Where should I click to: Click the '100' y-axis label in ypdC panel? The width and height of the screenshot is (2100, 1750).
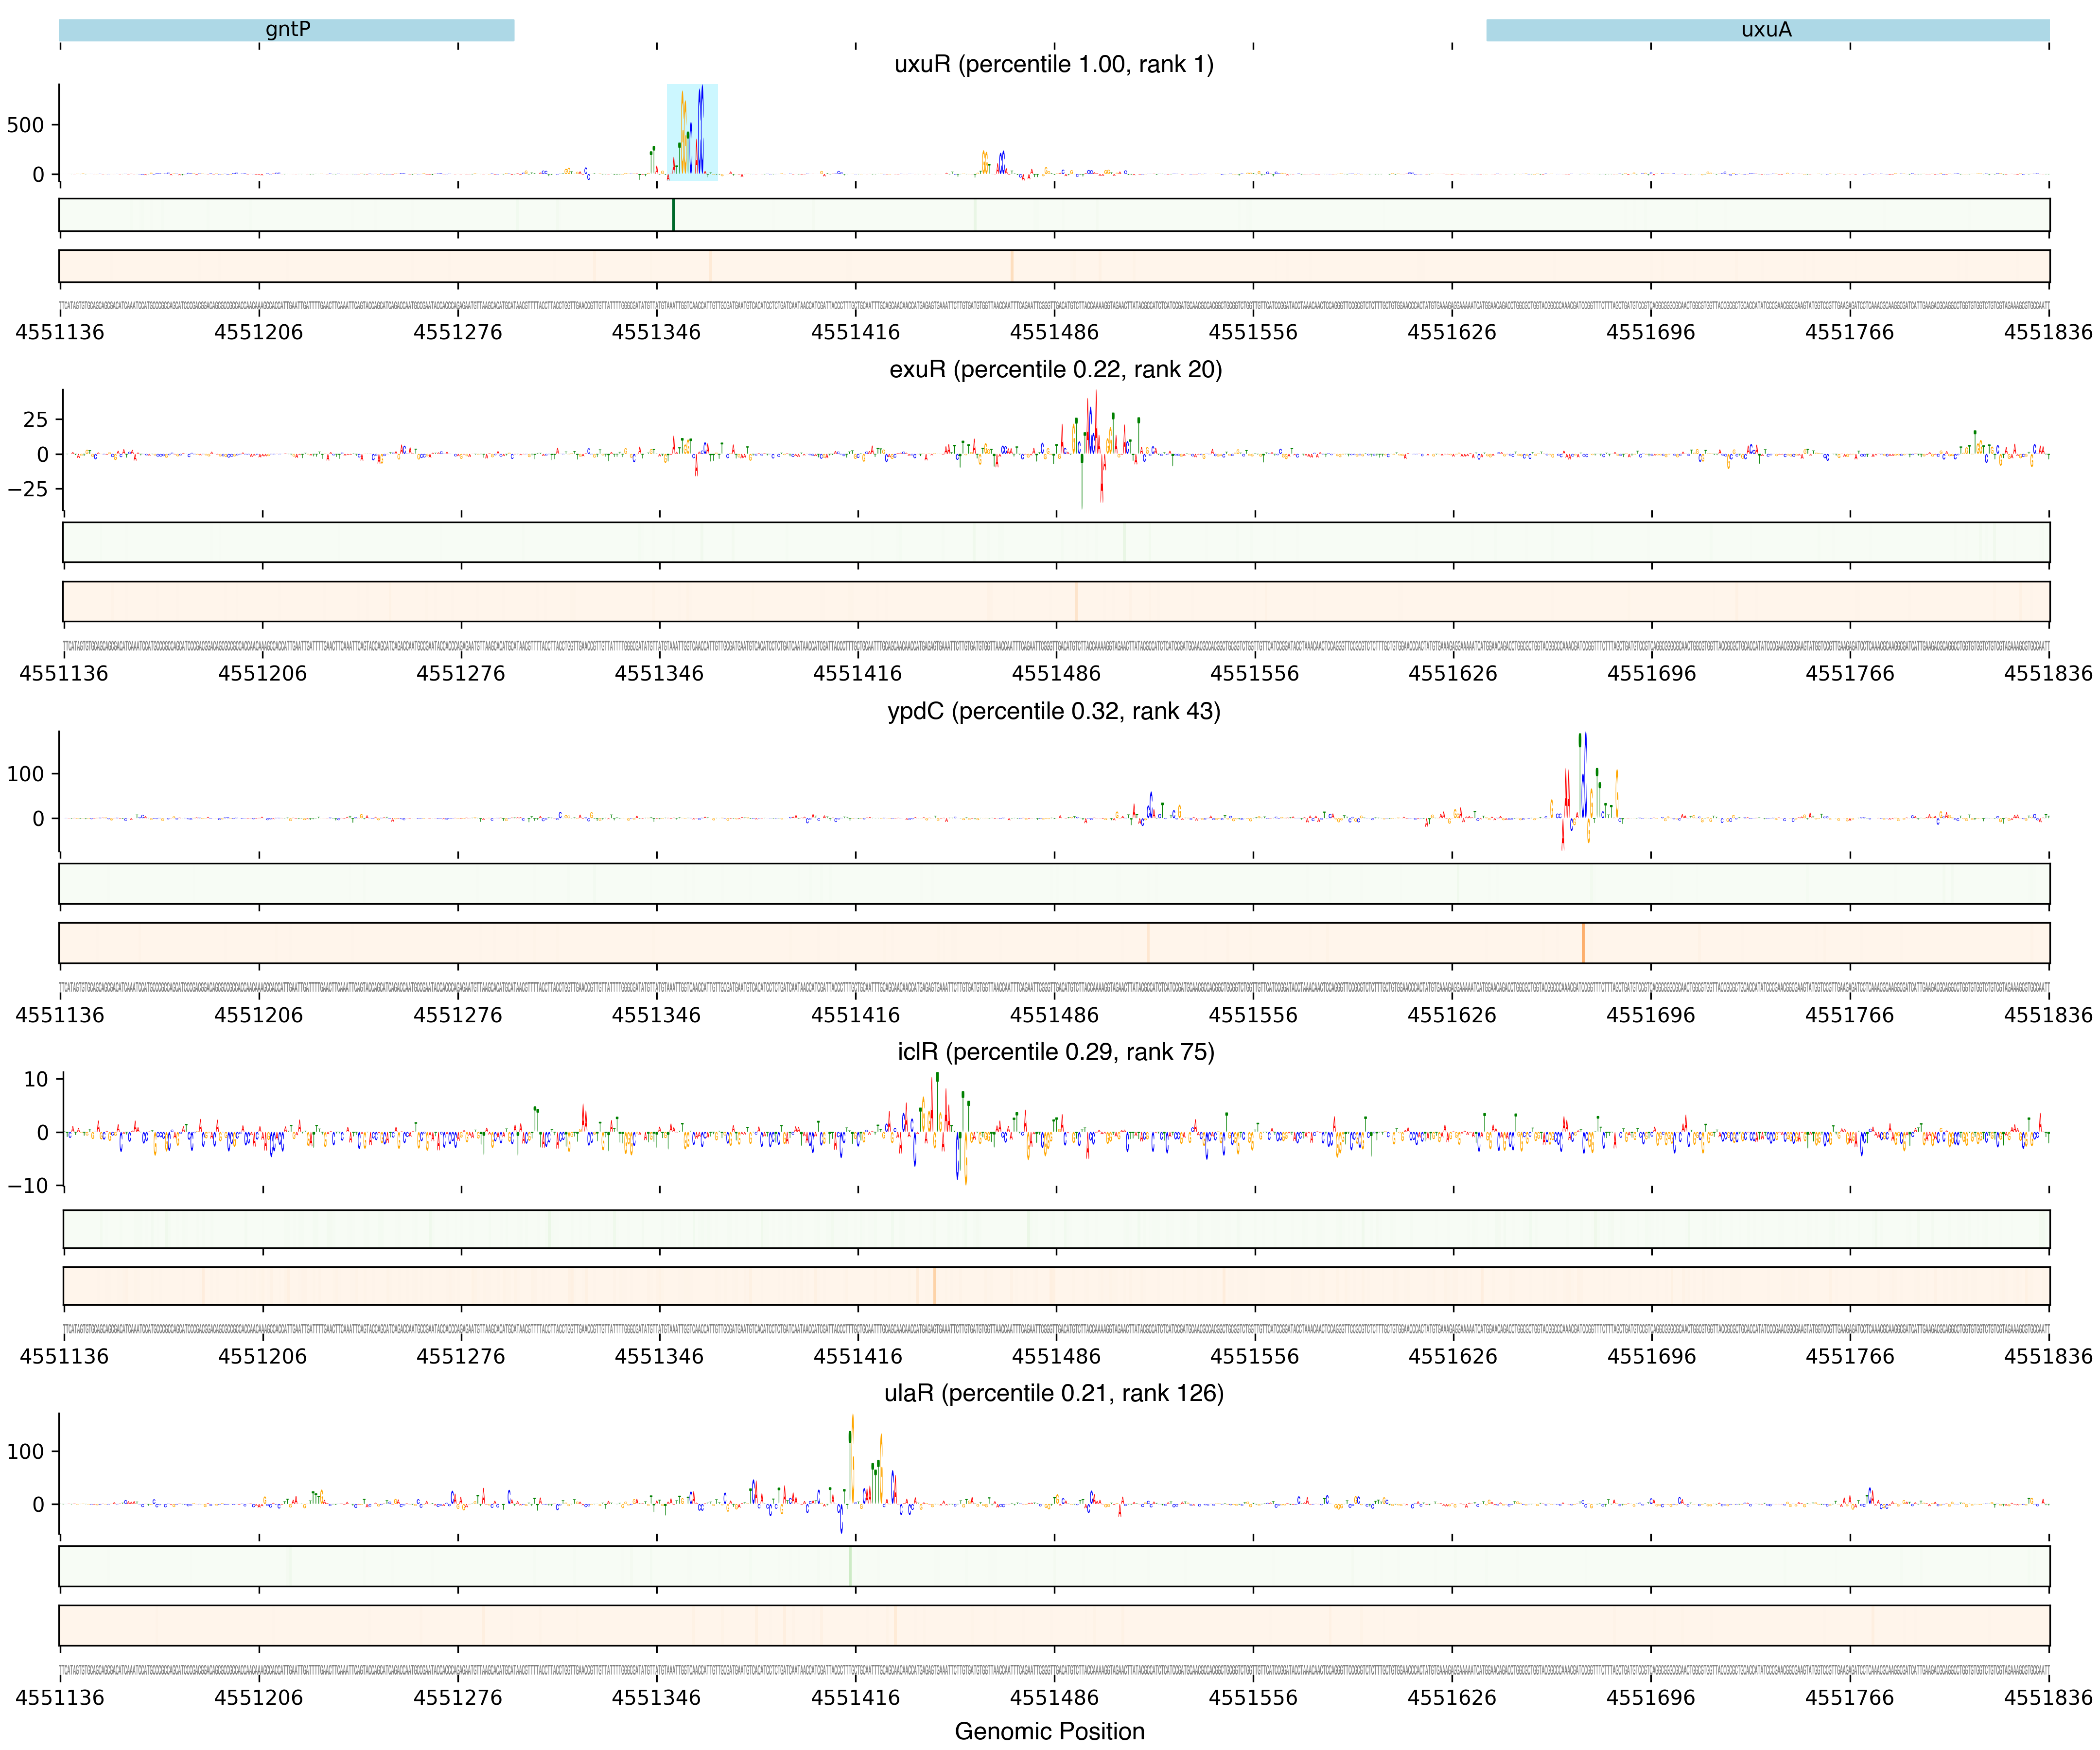[26, 774]
